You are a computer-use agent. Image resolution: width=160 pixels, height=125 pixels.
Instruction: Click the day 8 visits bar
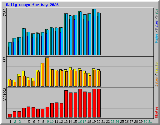(x=41, y=75)
